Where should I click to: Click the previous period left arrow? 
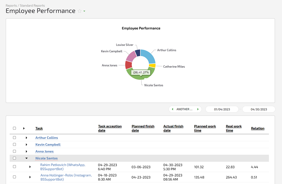click(x=172, y=109)
